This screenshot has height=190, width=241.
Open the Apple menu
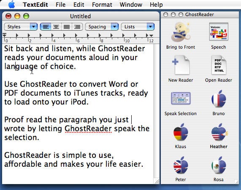point(12,4)
